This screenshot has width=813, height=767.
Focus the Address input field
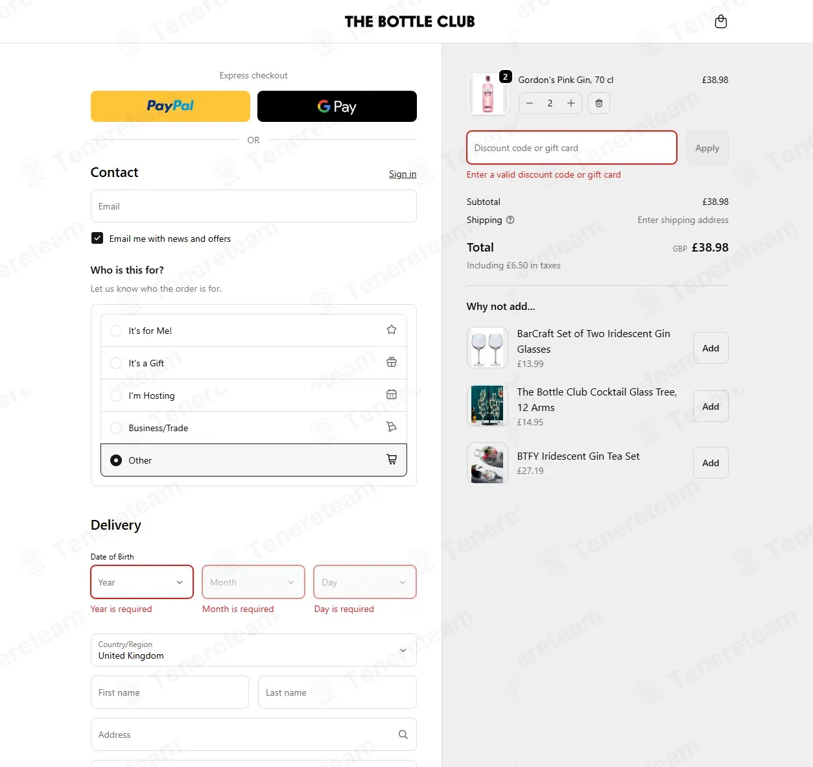[x=253, y=735]
